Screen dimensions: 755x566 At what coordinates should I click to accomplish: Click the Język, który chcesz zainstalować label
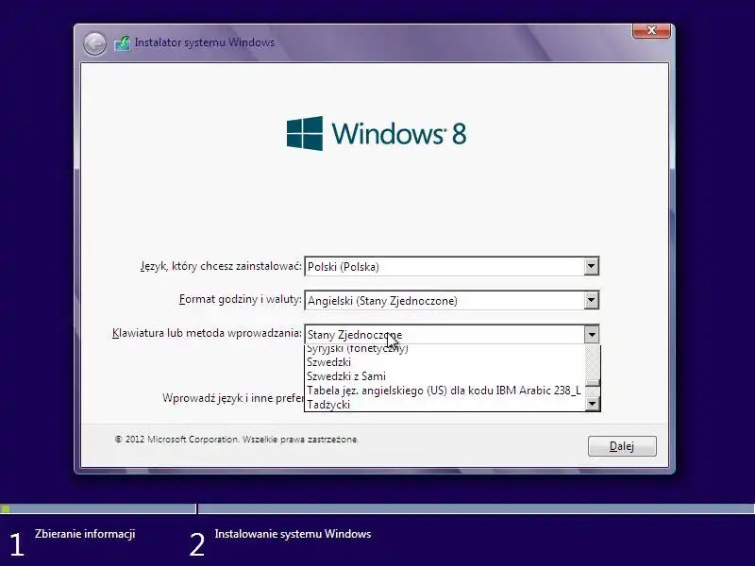[x=221, y=266]
